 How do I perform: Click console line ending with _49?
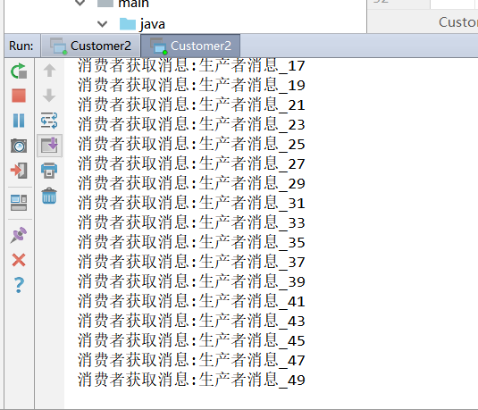191,381
